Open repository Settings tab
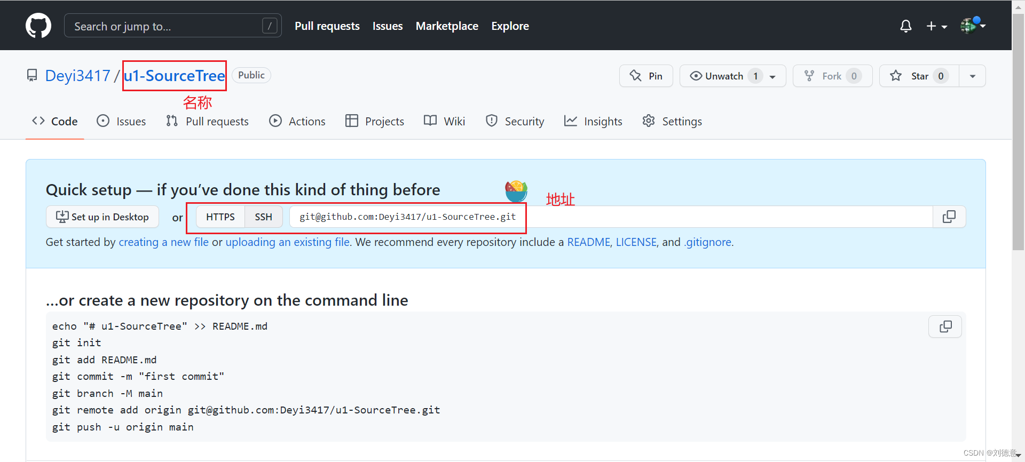This screenshot has width=1025, height=462. (672, 121)
